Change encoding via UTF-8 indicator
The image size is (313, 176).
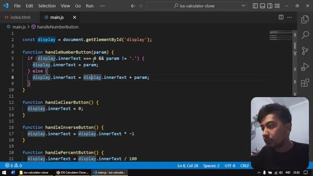[x=230, y=166]
